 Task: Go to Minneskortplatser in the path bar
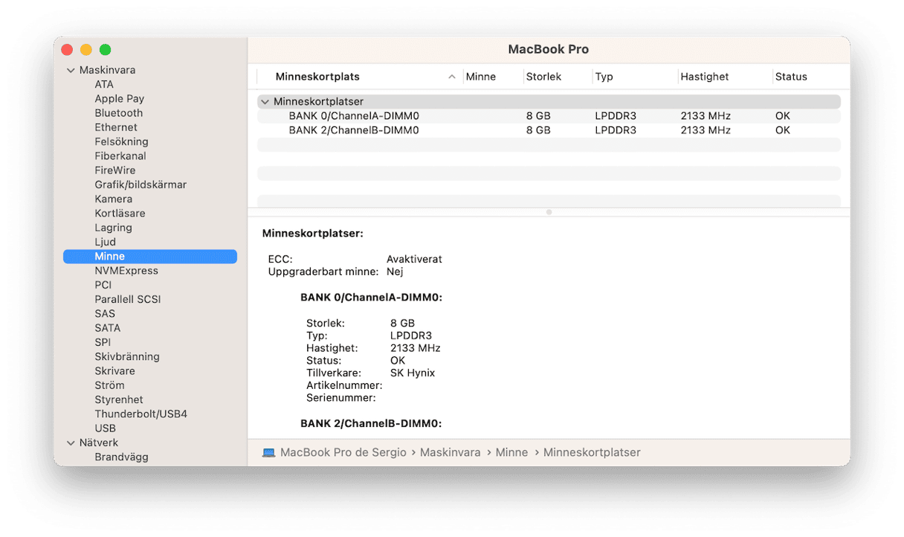tap(592, 453)
